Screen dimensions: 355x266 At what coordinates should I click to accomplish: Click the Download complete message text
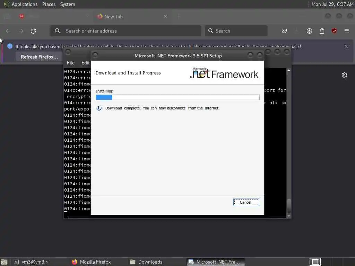tap(162, 108)
